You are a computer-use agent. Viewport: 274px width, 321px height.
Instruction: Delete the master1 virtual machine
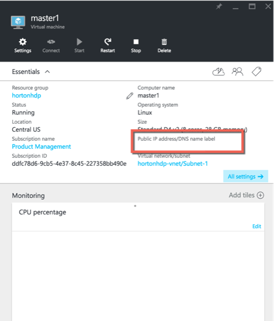click(x=164, y=45)
